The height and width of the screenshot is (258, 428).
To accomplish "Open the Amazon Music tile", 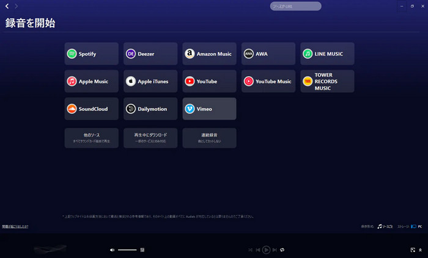I will tap(209, 54).
